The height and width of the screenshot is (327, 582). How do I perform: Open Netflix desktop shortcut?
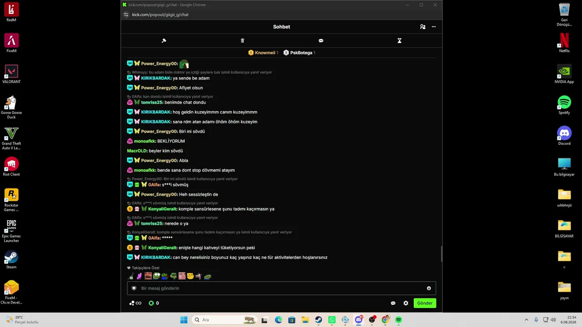tap(564, 43)
